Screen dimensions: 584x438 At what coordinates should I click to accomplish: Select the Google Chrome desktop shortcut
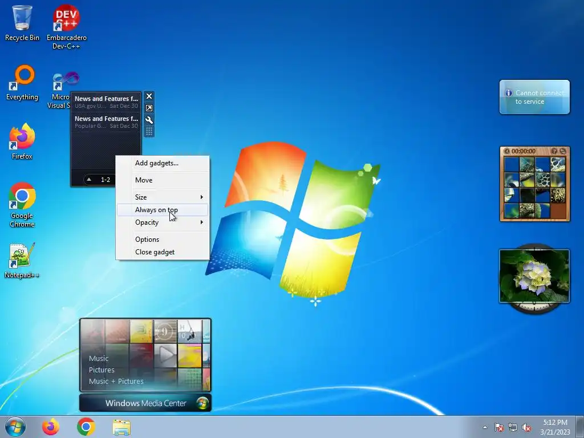pyautogui.click(x=22, y=205)
